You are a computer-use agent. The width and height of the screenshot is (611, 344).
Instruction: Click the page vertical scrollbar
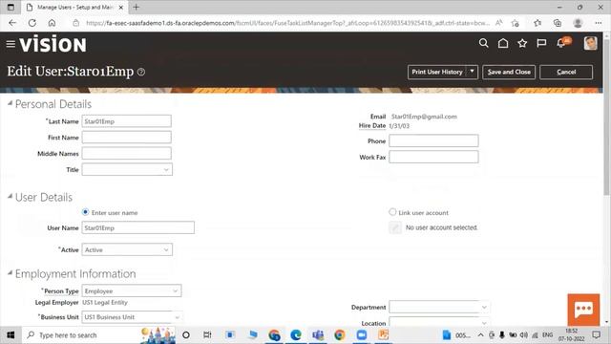pyautogui.click(x=606, y=117)
